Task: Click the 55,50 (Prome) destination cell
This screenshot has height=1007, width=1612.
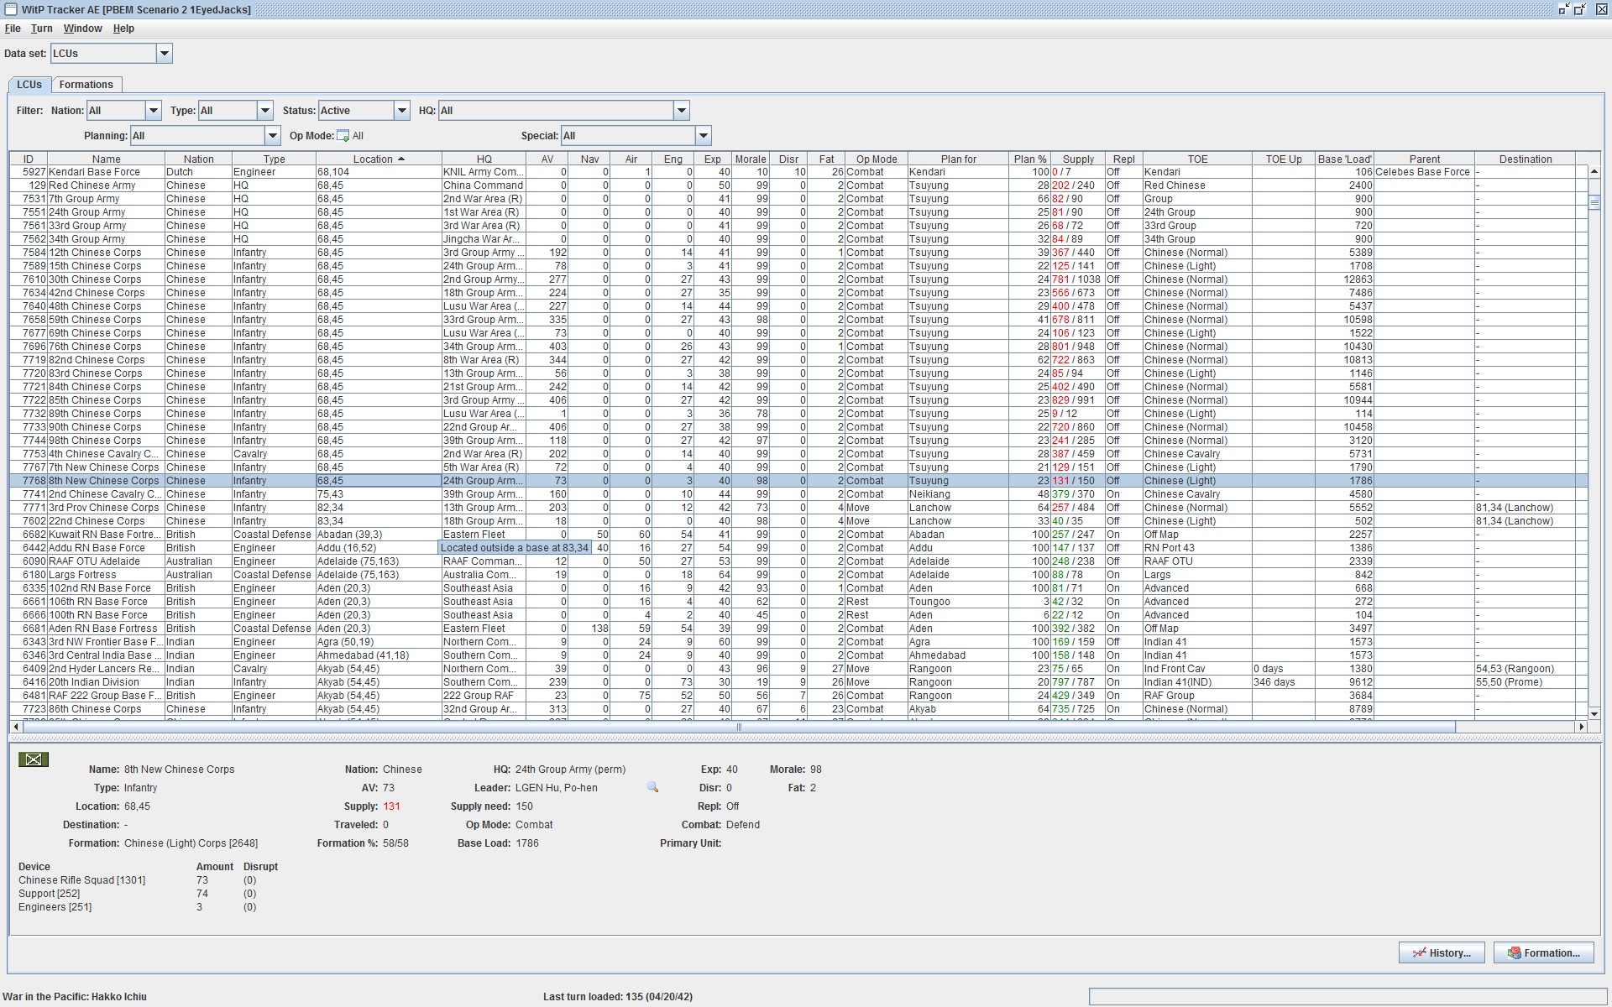Action: pos(1525,682)
